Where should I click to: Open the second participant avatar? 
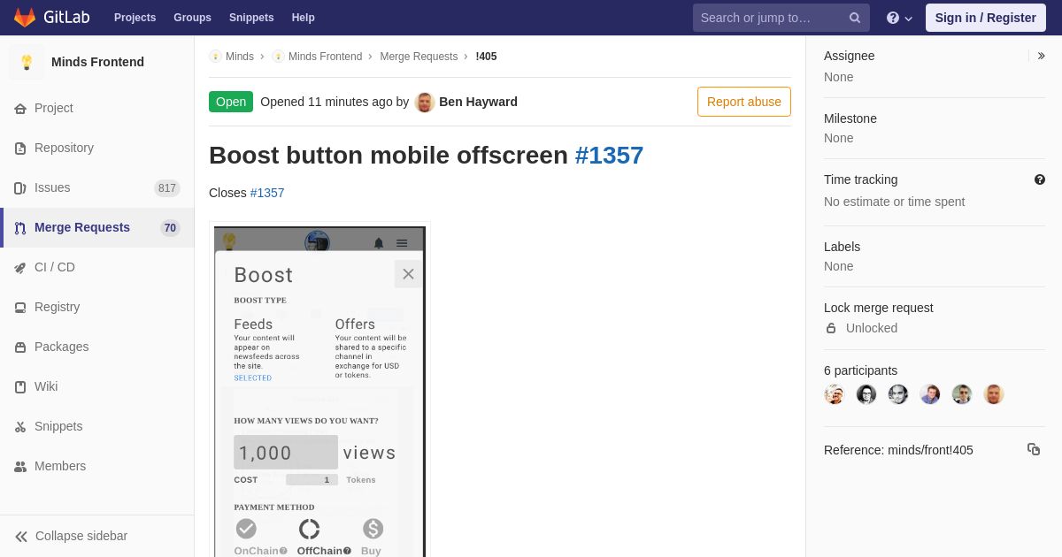point(866,394)
